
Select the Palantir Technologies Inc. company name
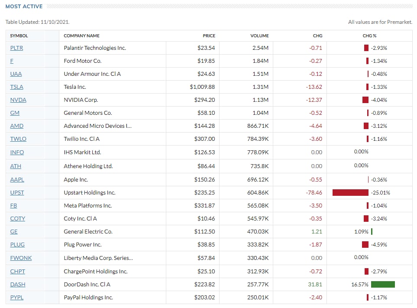point(95,48)
